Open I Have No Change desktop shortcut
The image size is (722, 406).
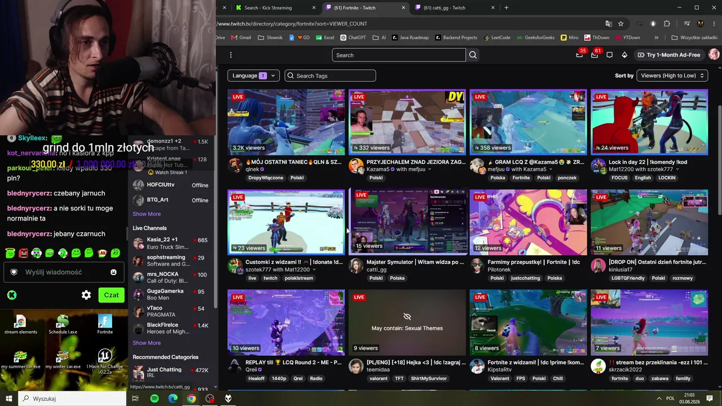[x=105, y=361]
